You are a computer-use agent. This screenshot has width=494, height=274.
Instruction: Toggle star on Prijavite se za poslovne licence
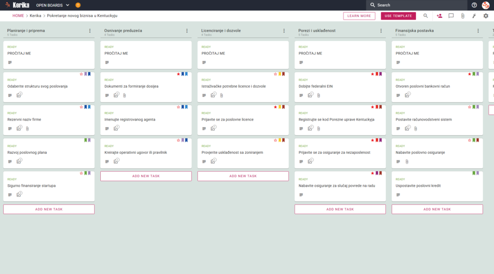[275, 107]
